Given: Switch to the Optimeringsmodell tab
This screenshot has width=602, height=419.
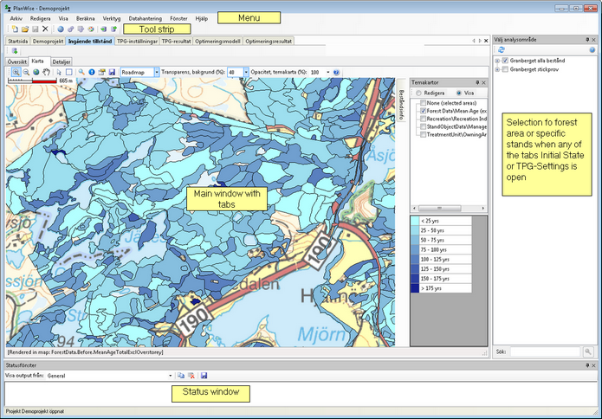Looking at the screenshot, I should tap(217, 41).
